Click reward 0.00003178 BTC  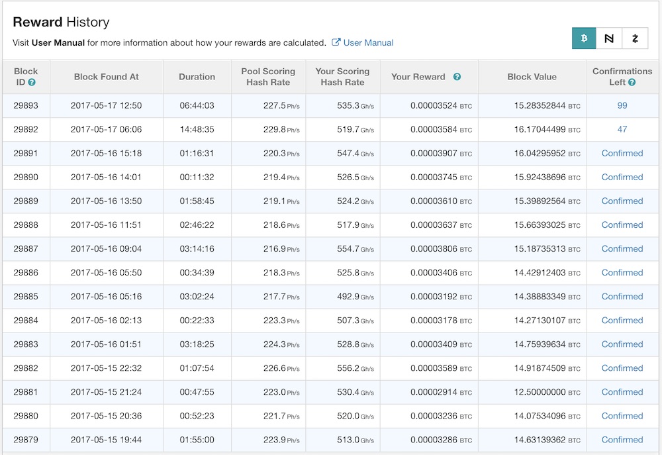[x=441, y=321]
